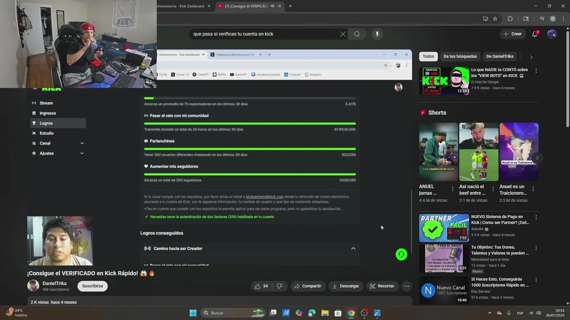The height and width of the screenshot is (320, 570).
Task: Open options for Lo que NADIE te CONTÓ video
Action: pos(536,71)
